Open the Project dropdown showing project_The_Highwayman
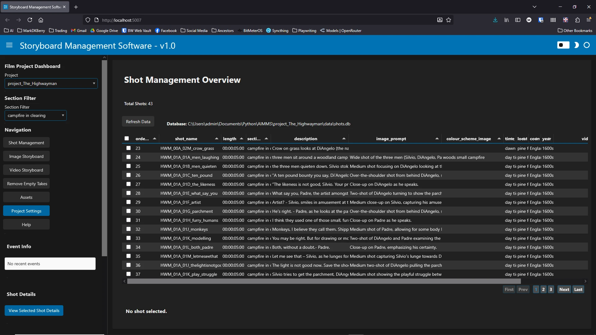 tap(51, 83)
